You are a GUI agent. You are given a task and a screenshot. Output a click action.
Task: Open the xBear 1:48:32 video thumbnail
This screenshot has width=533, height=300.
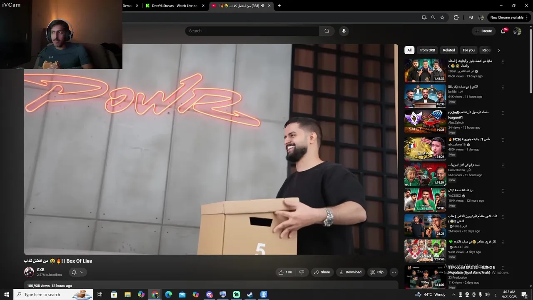click(x=425, y=70)
